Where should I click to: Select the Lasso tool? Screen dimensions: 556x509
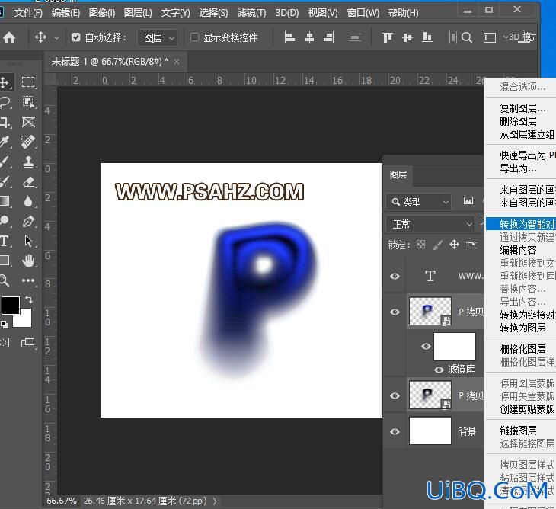tap(5, 102)
